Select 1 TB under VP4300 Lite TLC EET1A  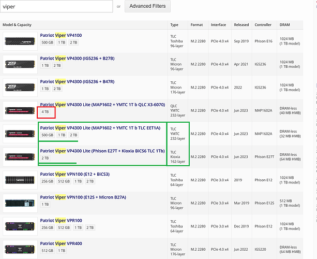pyautogui.click(x=62, y=135)
